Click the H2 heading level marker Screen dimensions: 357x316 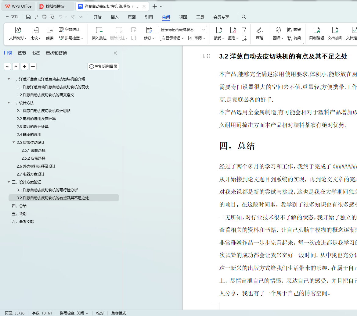[x=203, y=56]
